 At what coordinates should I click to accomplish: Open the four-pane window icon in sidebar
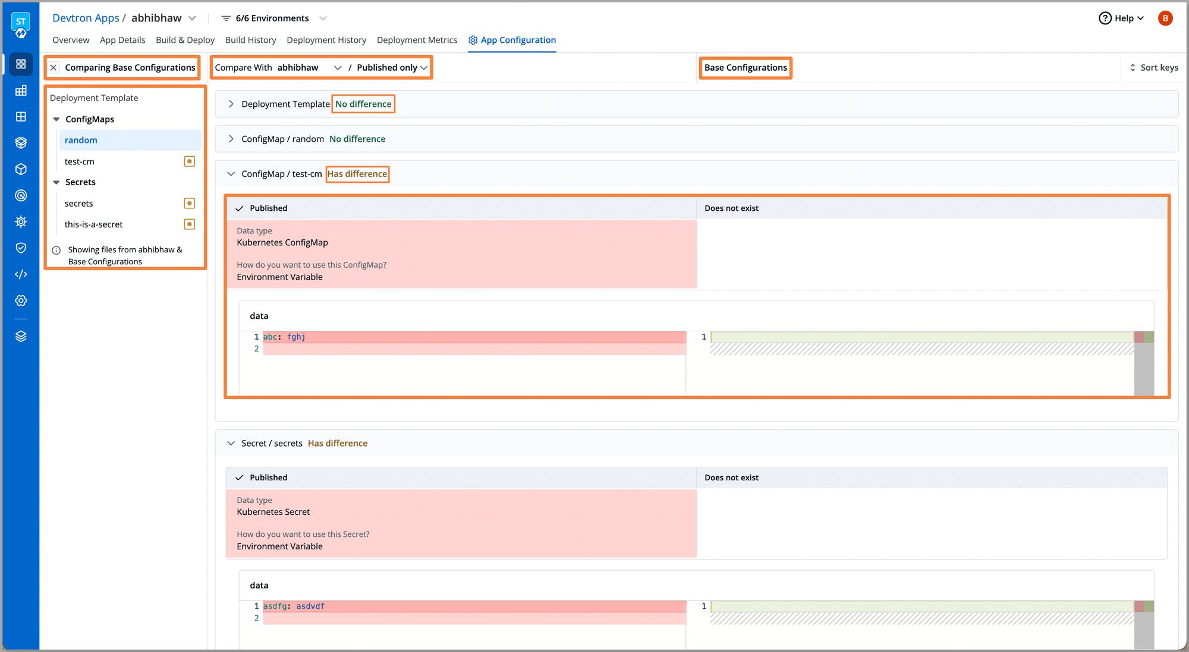click(x=21, y=116)
